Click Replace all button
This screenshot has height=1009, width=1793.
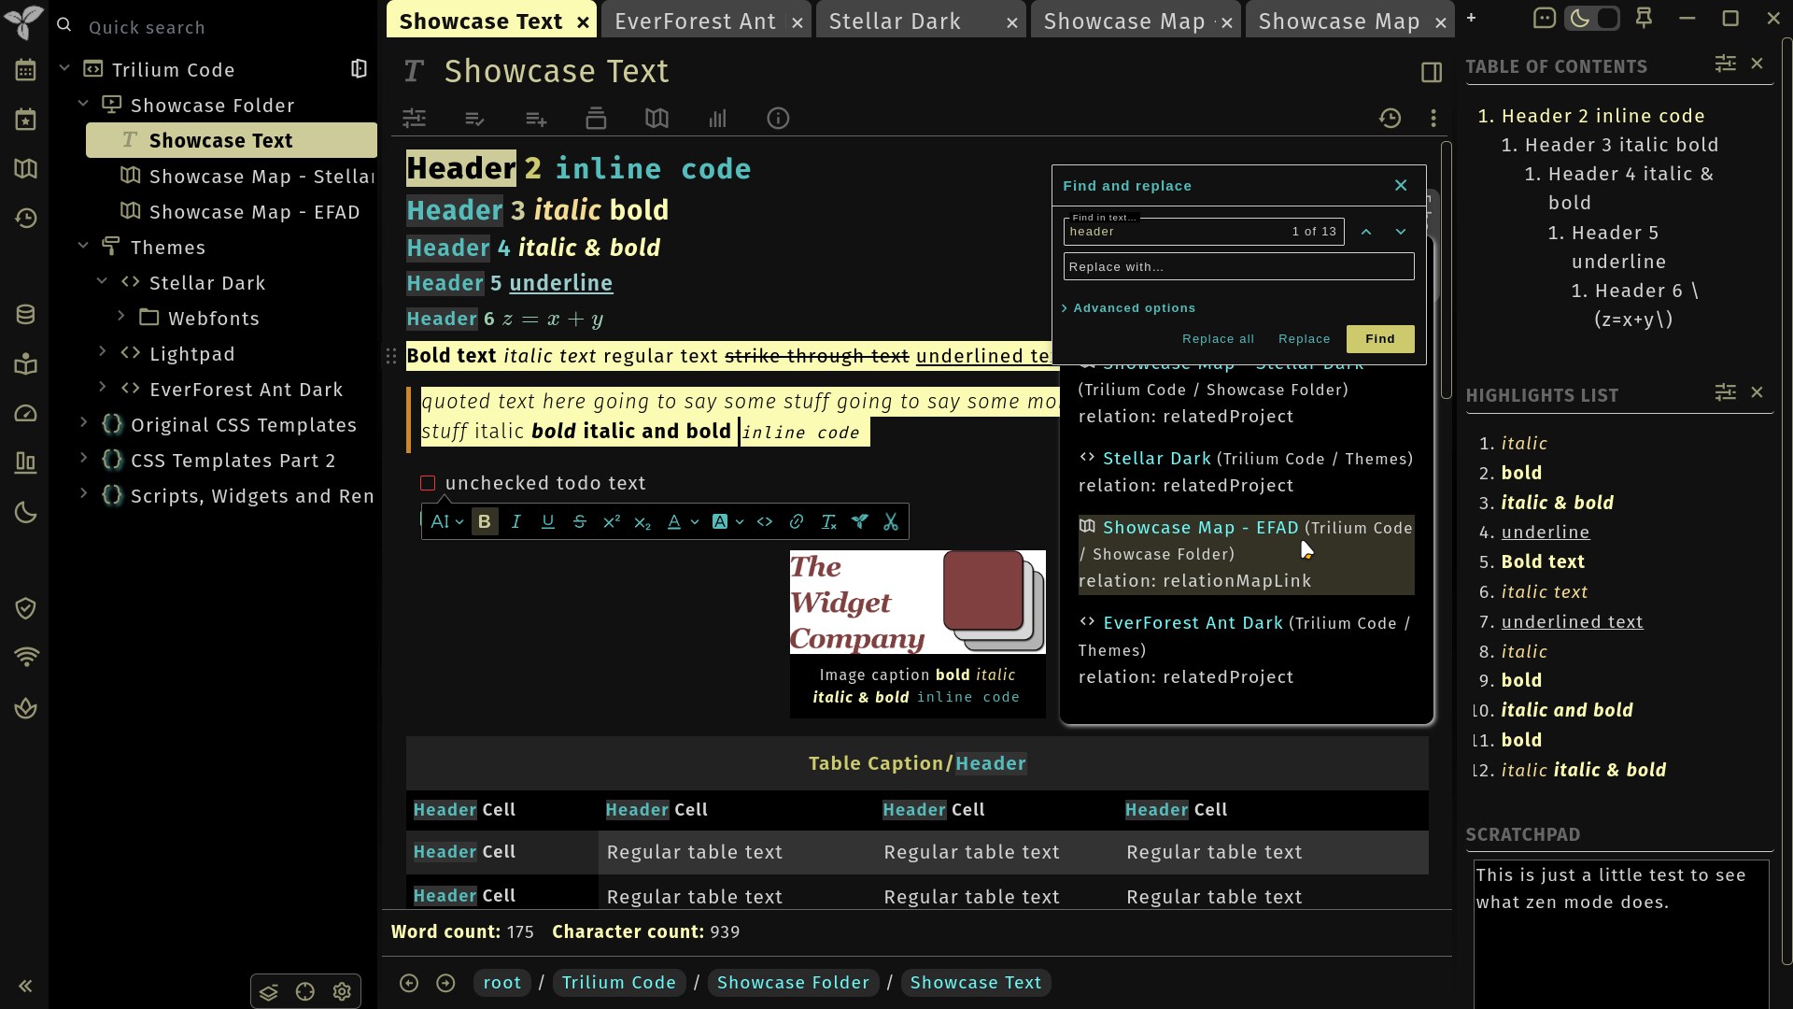coord(1218,339)
